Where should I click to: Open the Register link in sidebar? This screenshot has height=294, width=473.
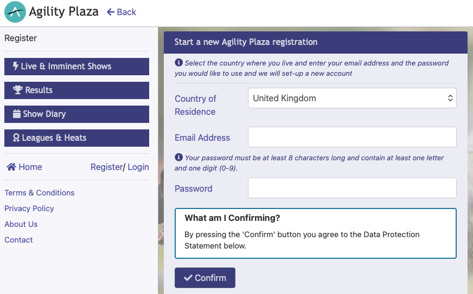pos(106,167)
